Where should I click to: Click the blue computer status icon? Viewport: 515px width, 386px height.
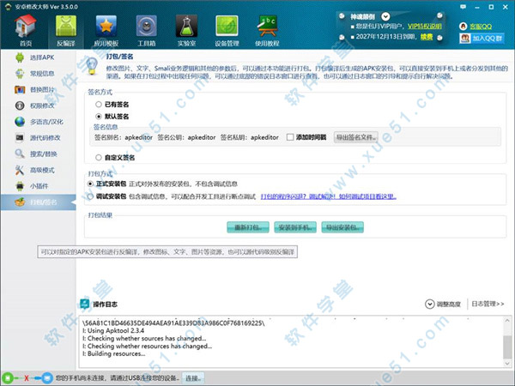pyautogui.click(x=47, y=378)
